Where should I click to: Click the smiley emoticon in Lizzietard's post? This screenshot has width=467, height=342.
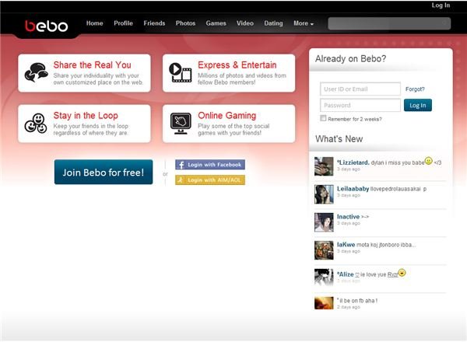(428, 161)
